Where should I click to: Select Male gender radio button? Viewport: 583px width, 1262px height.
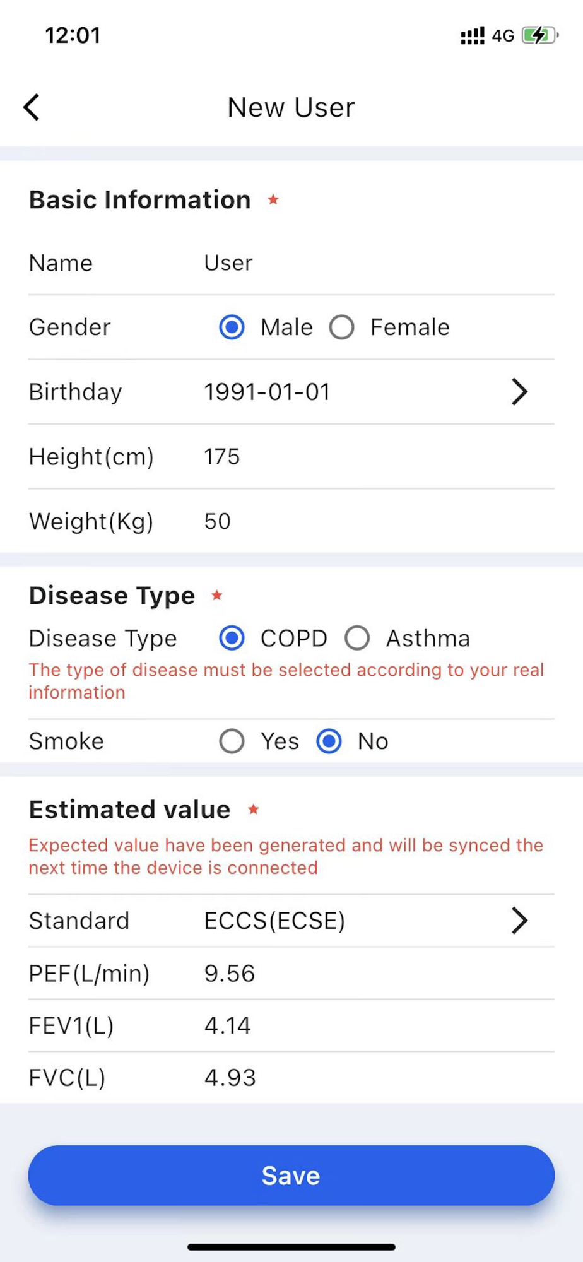tap(232, 327)
